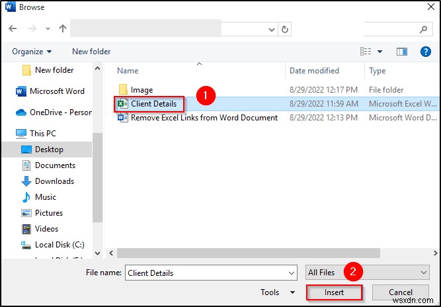Refresh the current folder view
Image resolution: width=441 pixels, height=307 pixels.
tap(284, 29)
